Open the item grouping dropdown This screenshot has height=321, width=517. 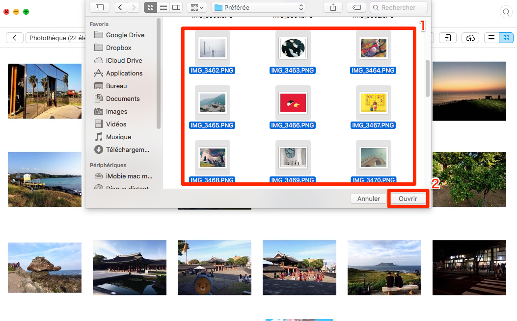pyautogui.click(x=197, y=7)
